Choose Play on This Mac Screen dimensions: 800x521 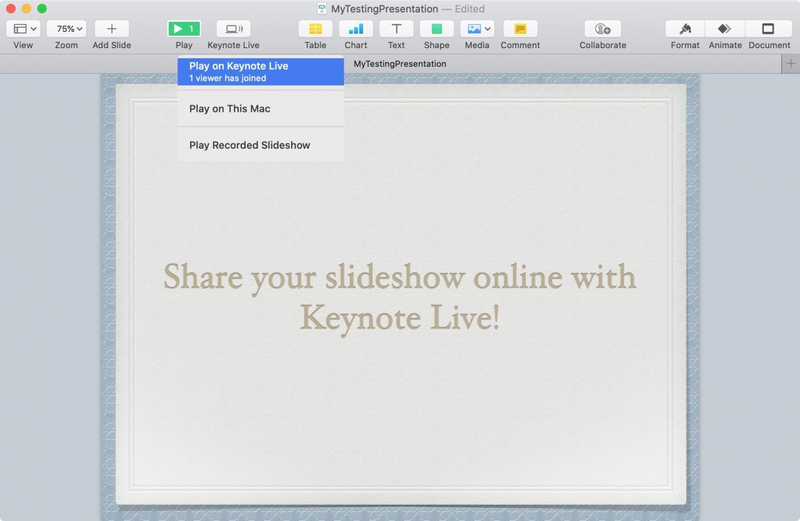pyautogui.click(x=261, y=109)
